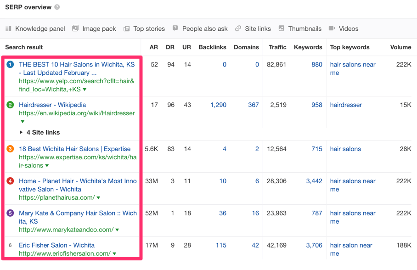
Task: Open 715 keywords for Expertise result
Action: click(317, 149)
